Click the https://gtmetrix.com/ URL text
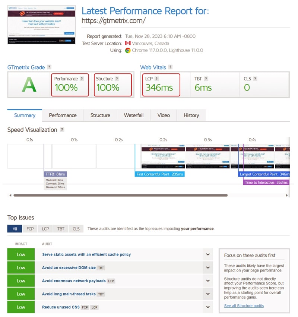The image size is (298, 317). pyautogui.click(x=113, y=20)
